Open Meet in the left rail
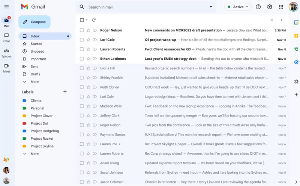The width and height of the screenshot is (300, 186). tap(6, 68)
